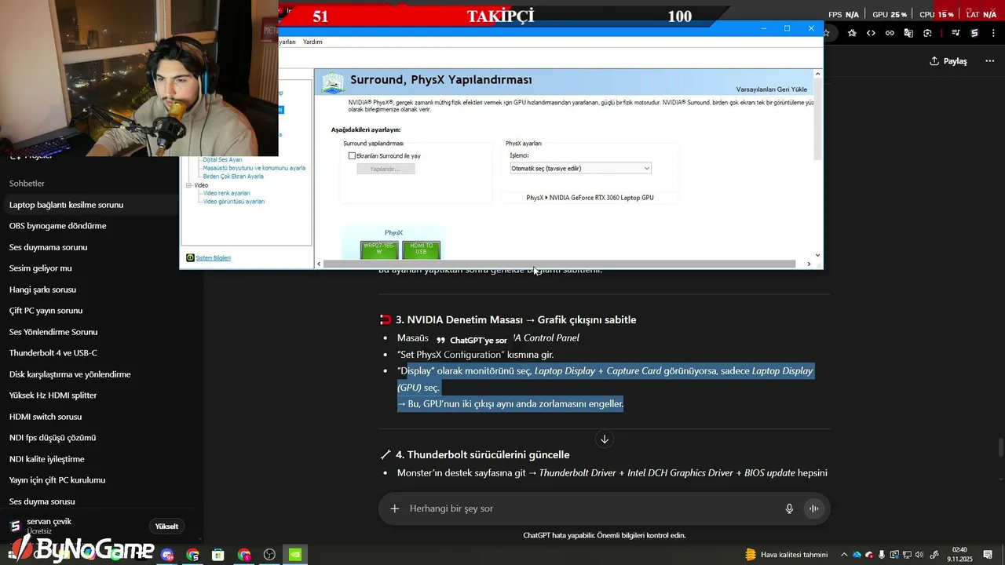Click the S profile extension icon
This screenshot has width=1005, height=565.
[974, 33]
